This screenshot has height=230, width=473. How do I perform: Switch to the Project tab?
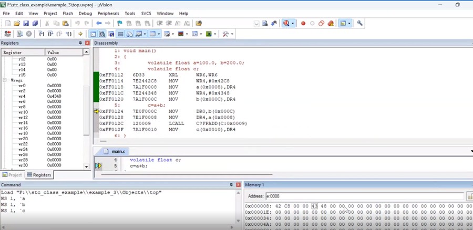click(13, 175)
